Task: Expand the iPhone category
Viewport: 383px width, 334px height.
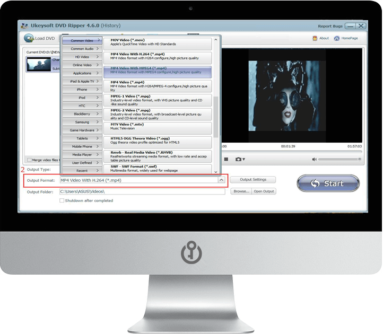Action: tap(82, 90)
